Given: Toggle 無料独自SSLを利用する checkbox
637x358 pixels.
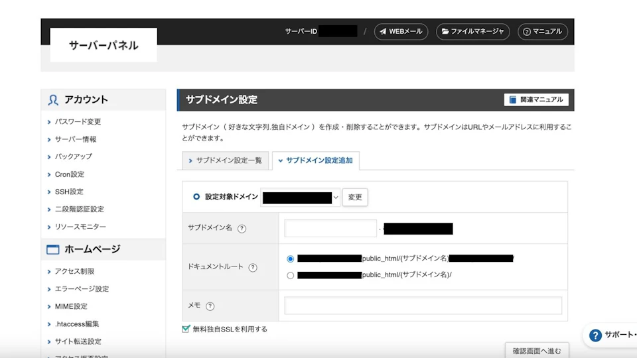Looking at the screenshot, I should (186, 329).
